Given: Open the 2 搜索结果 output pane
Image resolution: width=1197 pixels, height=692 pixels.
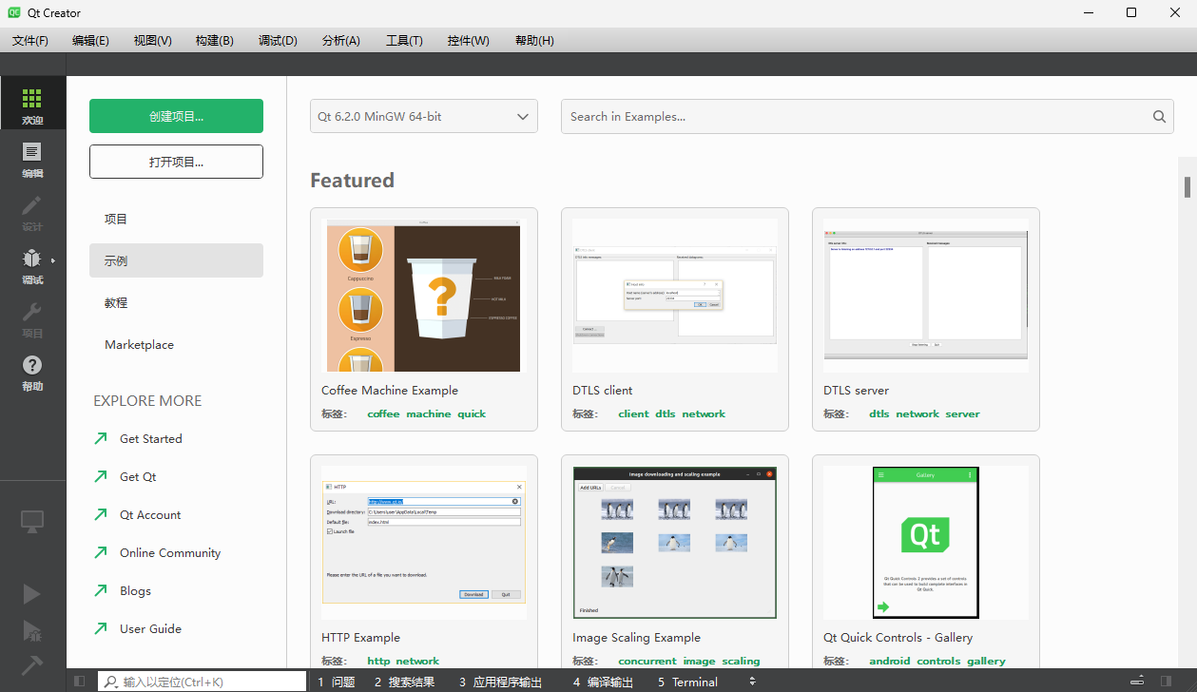Looking at the screenshot, I should point(404,682).
